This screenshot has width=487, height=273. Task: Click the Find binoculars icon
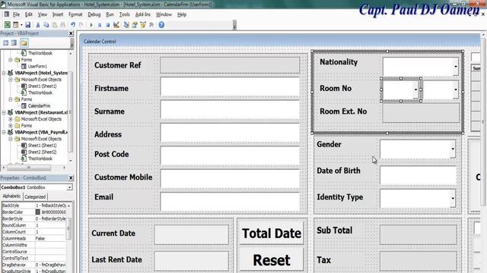pos(62,25)
